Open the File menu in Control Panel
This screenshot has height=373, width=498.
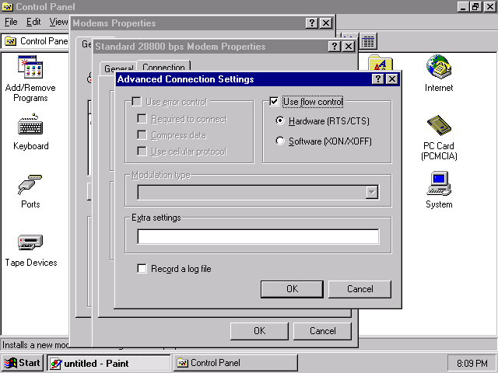coord(11,22)
